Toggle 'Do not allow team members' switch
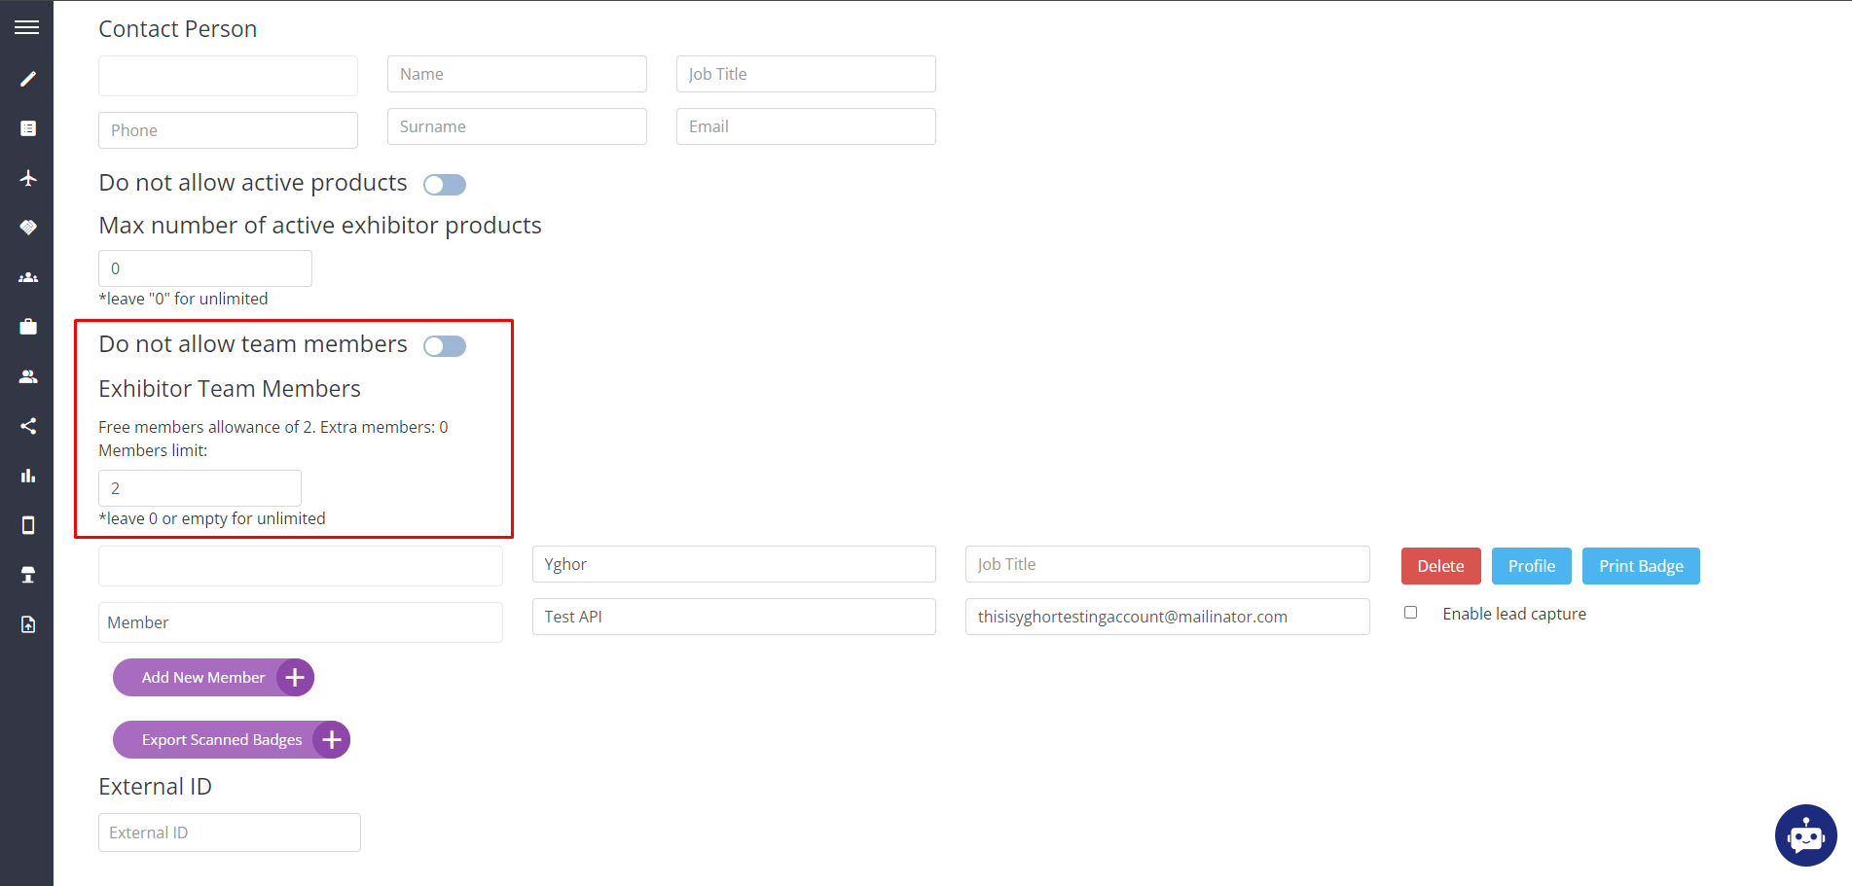 tap(445, 345)
